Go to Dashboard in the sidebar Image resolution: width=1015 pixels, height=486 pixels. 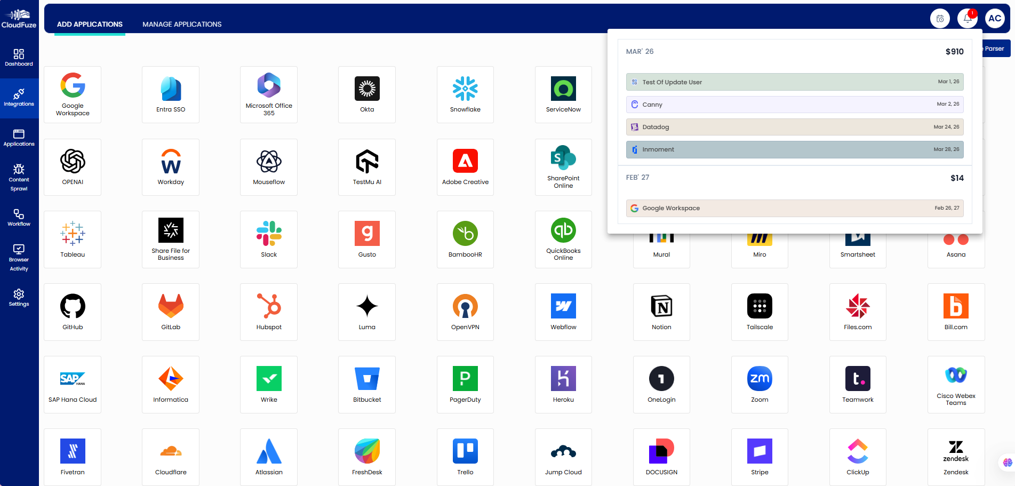tap(19, 58)
